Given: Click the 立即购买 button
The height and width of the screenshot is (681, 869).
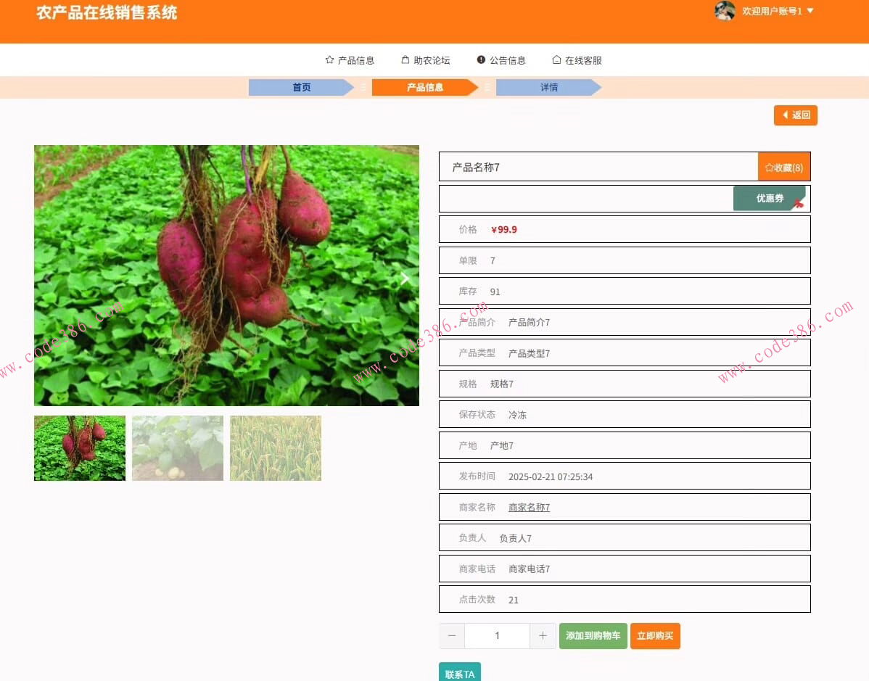Looking at the screenshot, I should click(x=655, y=635).
